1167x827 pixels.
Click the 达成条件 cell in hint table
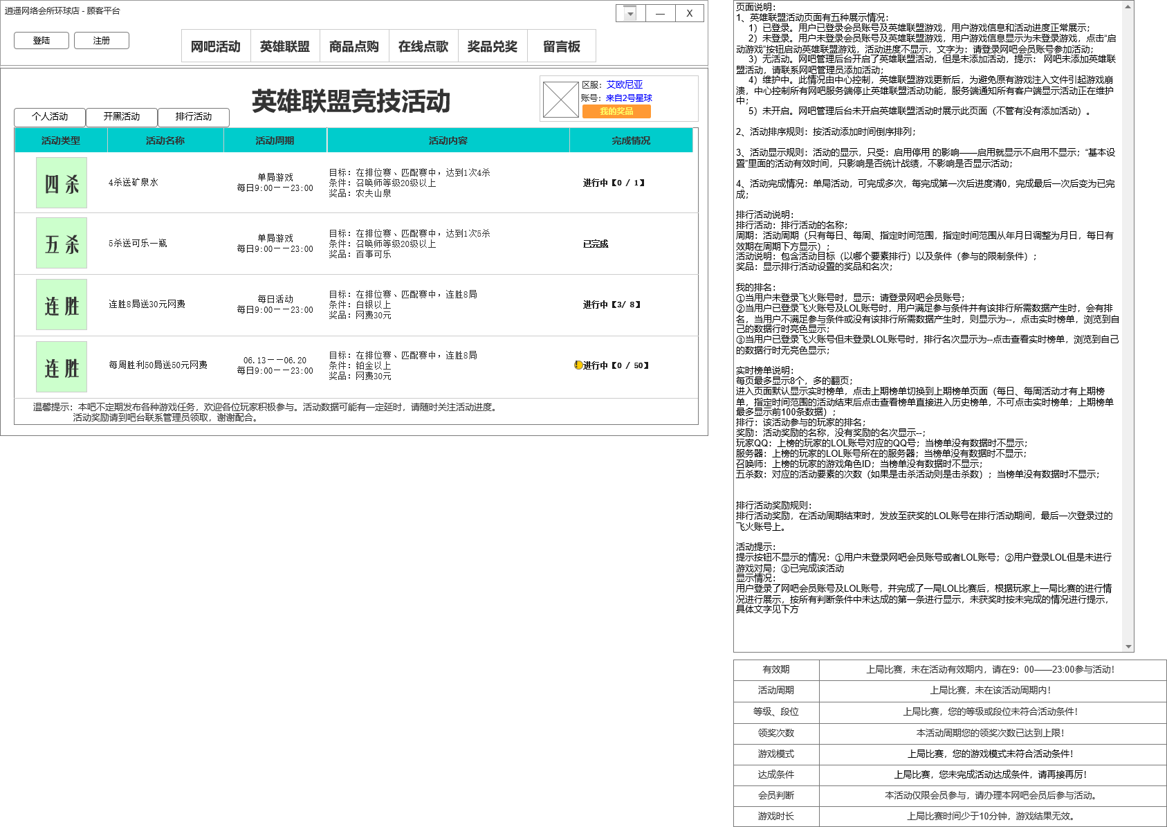776,775
